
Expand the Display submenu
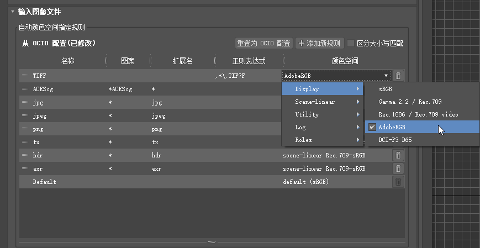coord(323,89)
